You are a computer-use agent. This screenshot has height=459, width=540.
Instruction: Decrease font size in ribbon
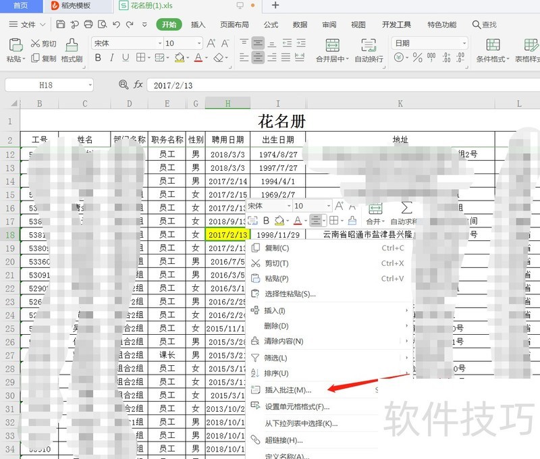[x=225, y=43]
